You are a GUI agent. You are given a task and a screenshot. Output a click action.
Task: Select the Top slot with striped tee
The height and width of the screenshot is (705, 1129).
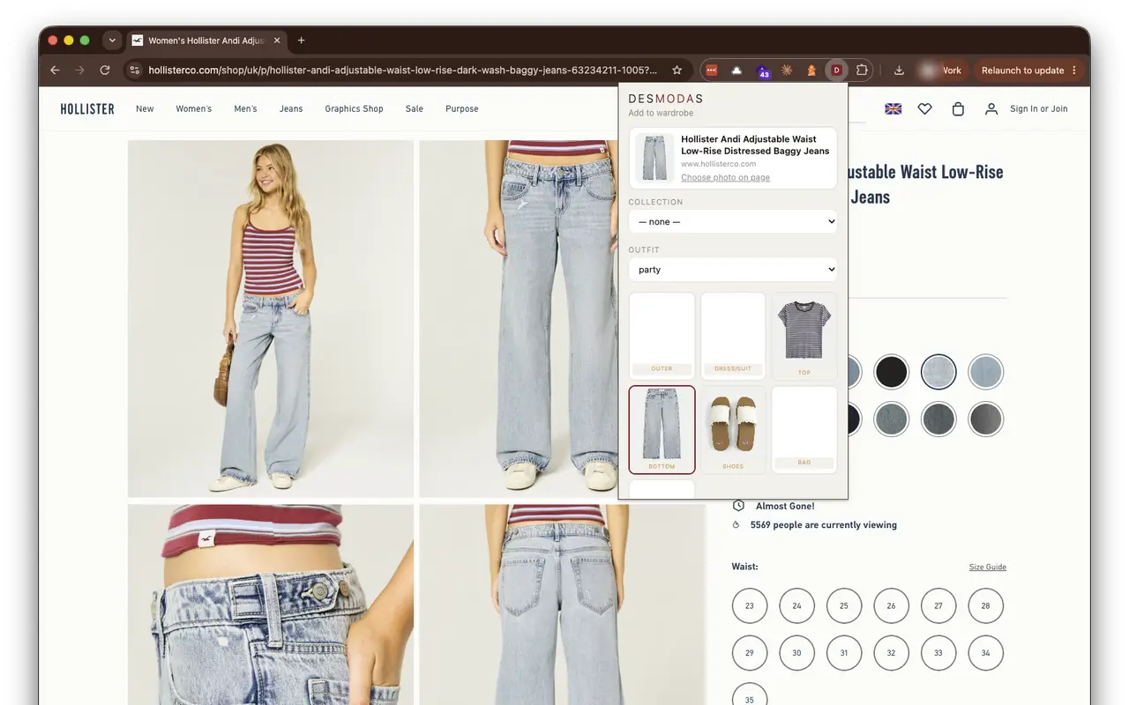tap(804, 336)
